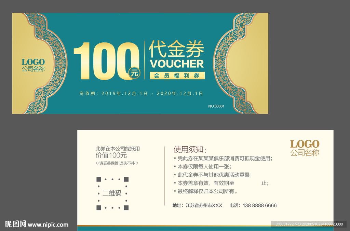
Task: Open the www.nipic.com link
Action: [48, 225]
